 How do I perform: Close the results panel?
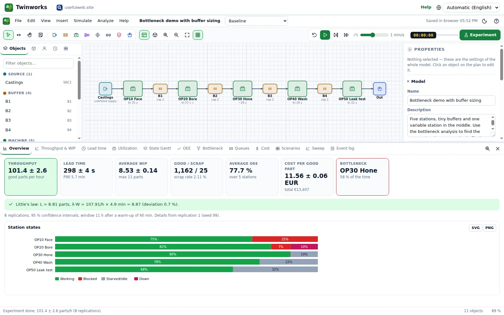[498, 149]
